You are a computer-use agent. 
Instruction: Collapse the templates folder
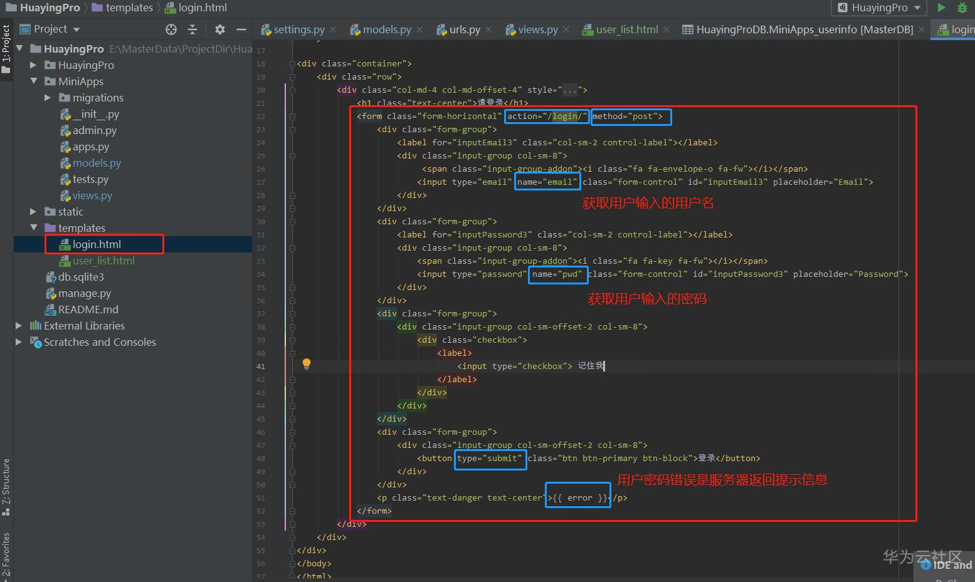click(x=33, y=227)
